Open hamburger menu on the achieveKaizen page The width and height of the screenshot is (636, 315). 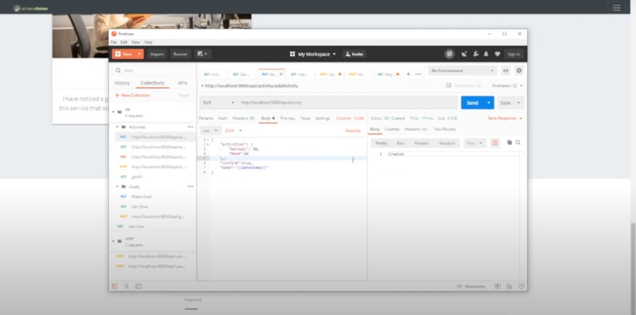[616, 8]
